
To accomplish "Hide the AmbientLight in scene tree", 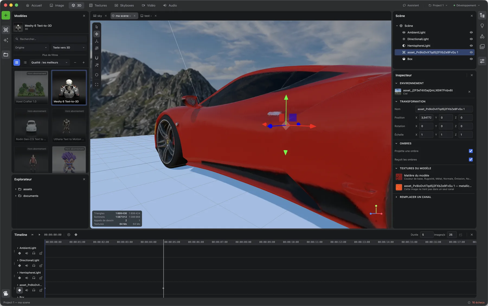I will tap(471, 33).
